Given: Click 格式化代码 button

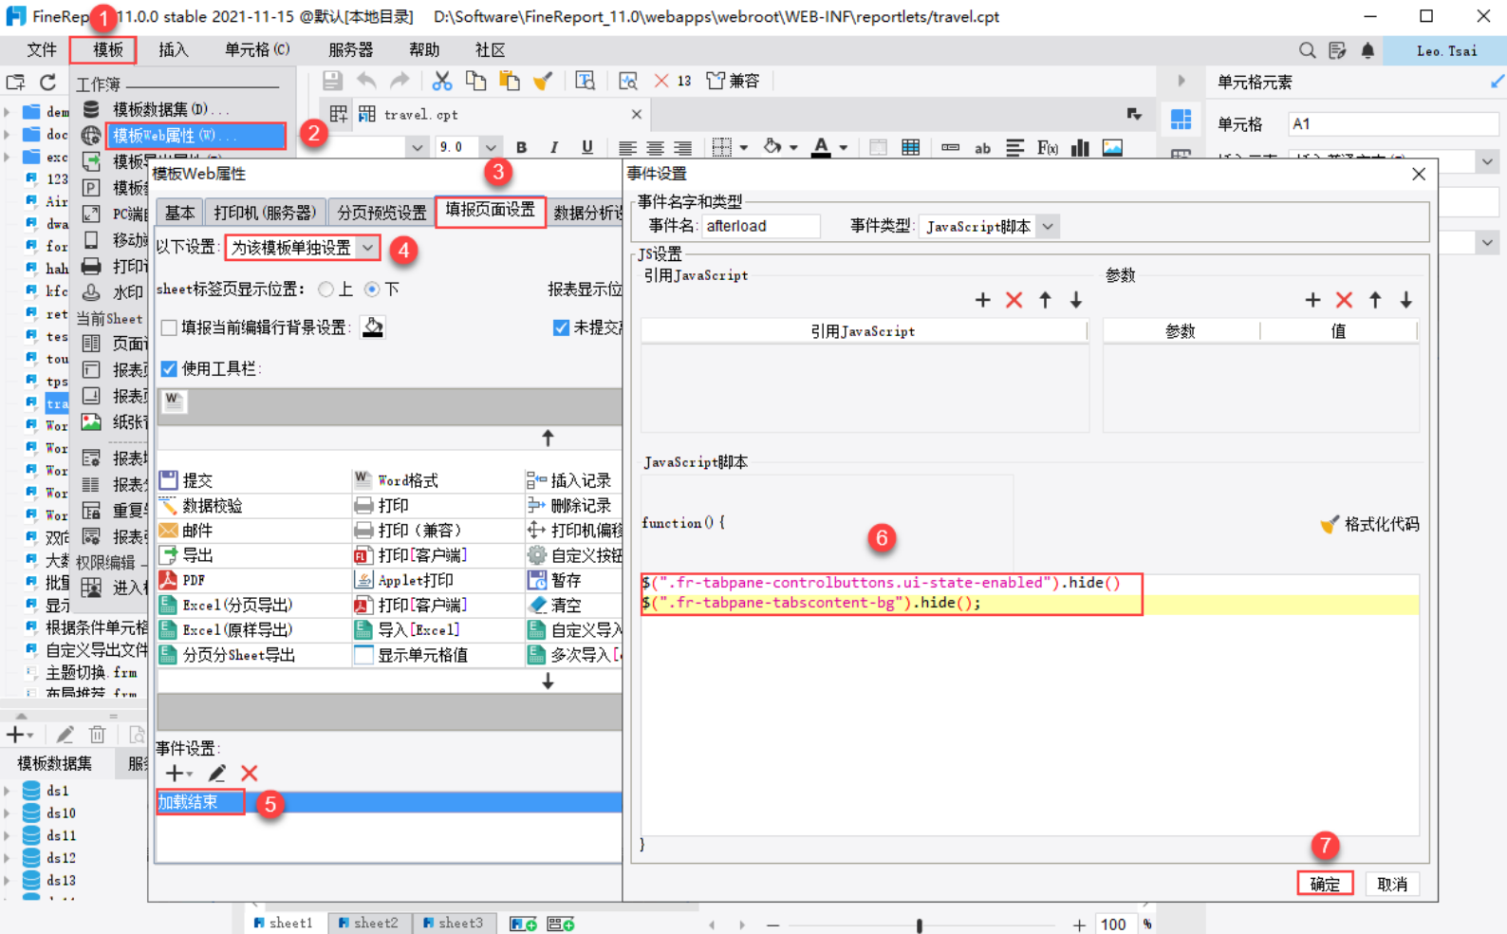Looking at the screenshot, I should (1370, 524).
